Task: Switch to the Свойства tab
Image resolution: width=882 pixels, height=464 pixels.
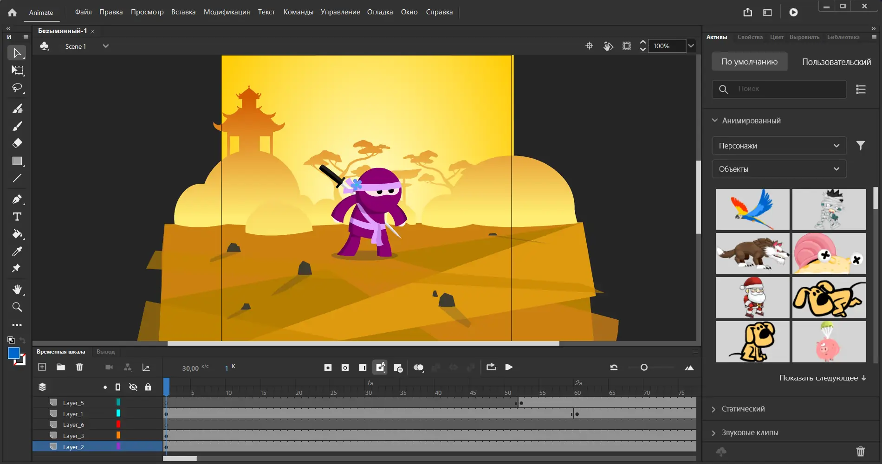Action: pyautogui.click(x=750, y=37)
